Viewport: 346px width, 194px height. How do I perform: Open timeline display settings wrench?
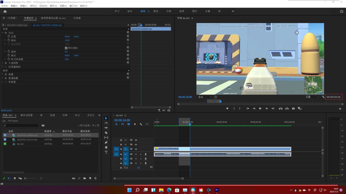pos(141,124)
